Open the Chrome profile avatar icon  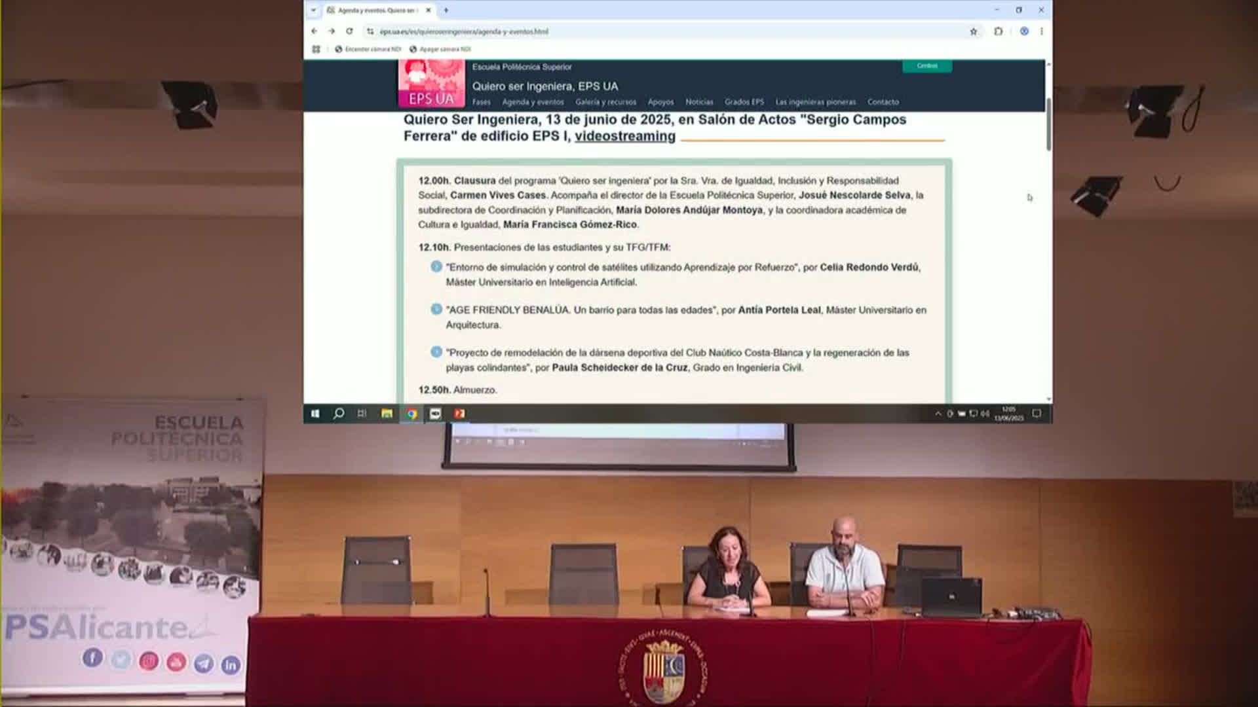pos(1024,31)
